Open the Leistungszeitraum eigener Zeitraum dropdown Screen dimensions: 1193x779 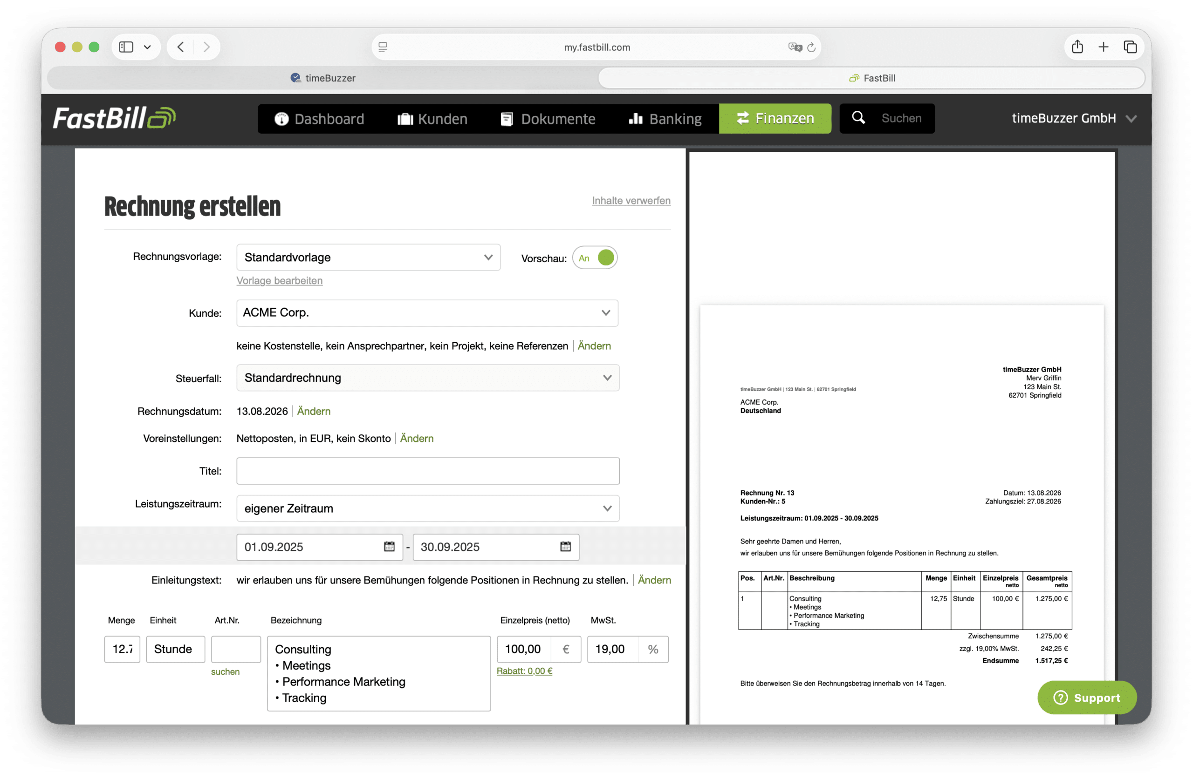(428, 508)
